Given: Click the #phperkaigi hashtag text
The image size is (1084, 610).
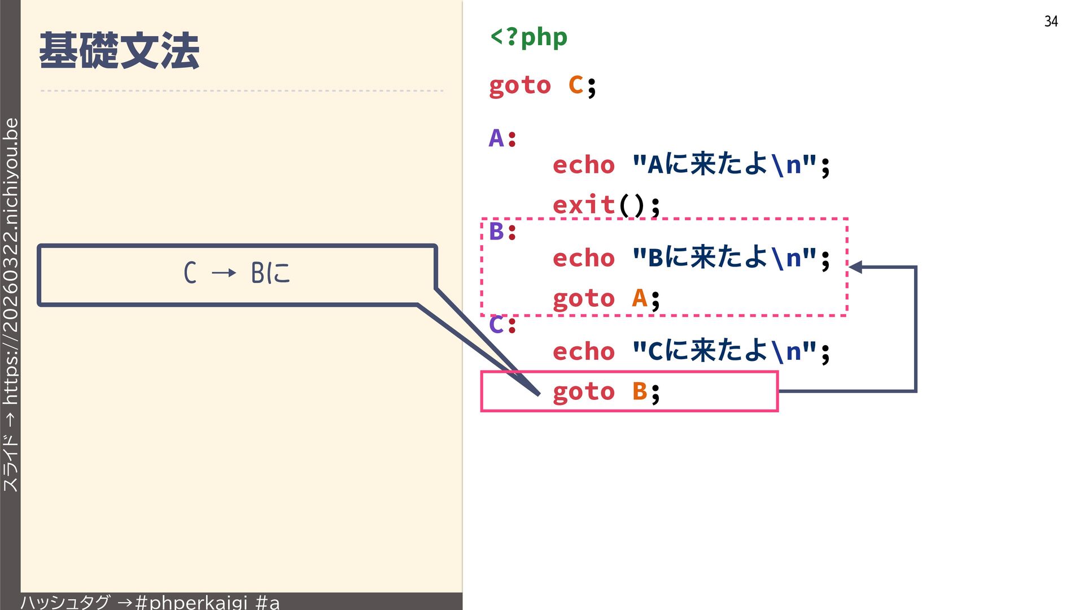Looking at the screenshot, I should point(192,602).
